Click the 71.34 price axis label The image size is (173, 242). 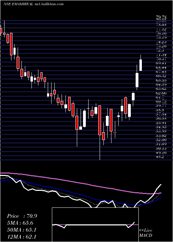coord(162,55)
